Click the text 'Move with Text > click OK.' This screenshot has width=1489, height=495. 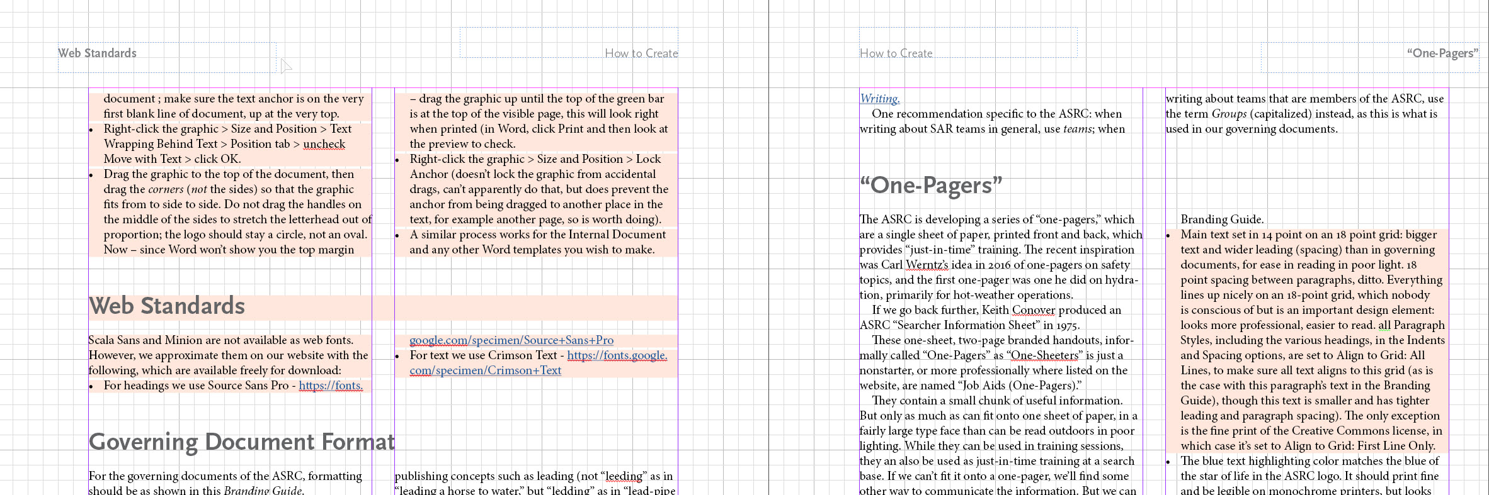click(173, 159)
